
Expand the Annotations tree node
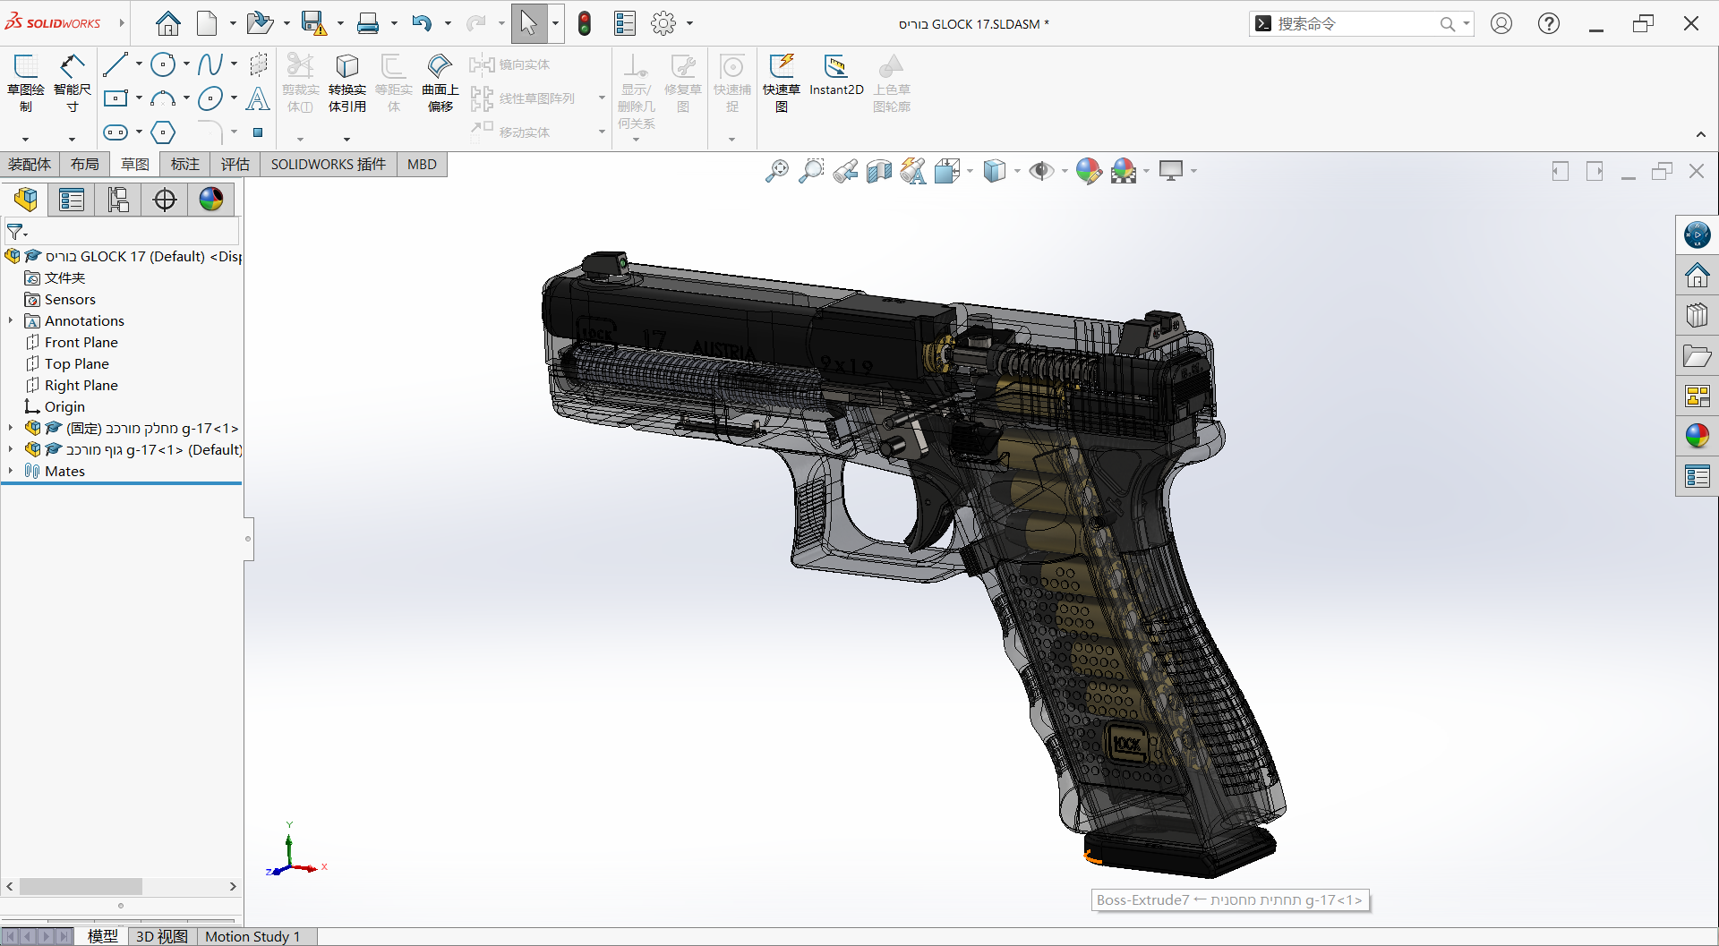pyautogui.click(x=11, y=320)
